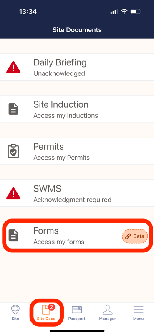Tap the document icon next to Site Induction

[13, 109]
